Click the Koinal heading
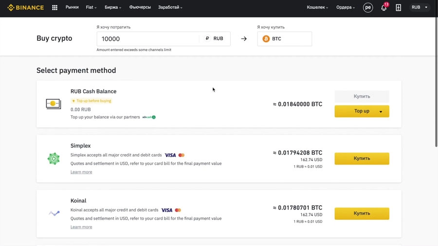Screen dimensions: 438x246 coord(78,200)
